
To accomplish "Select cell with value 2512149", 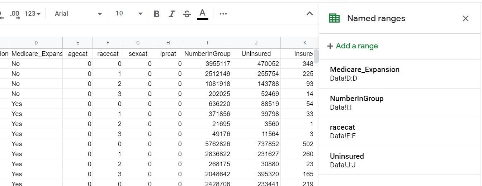I will 207,74.
